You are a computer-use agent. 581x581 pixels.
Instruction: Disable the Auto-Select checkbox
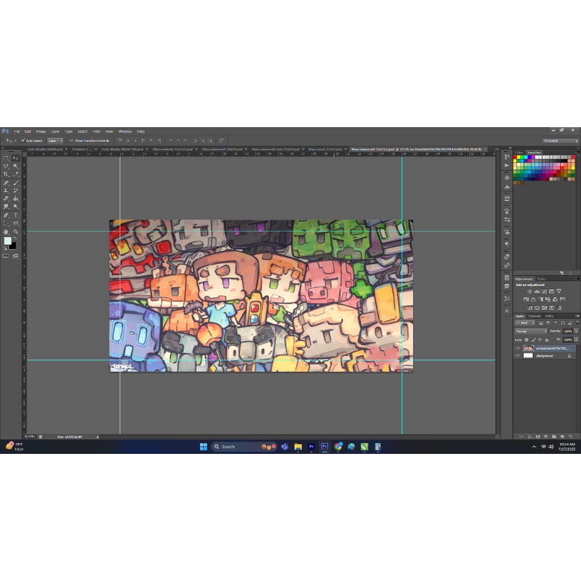point(23,141)
